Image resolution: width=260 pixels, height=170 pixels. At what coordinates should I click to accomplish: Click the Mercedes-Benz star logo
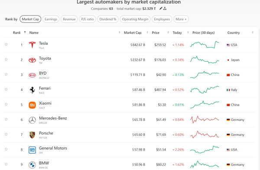[32, 120]
